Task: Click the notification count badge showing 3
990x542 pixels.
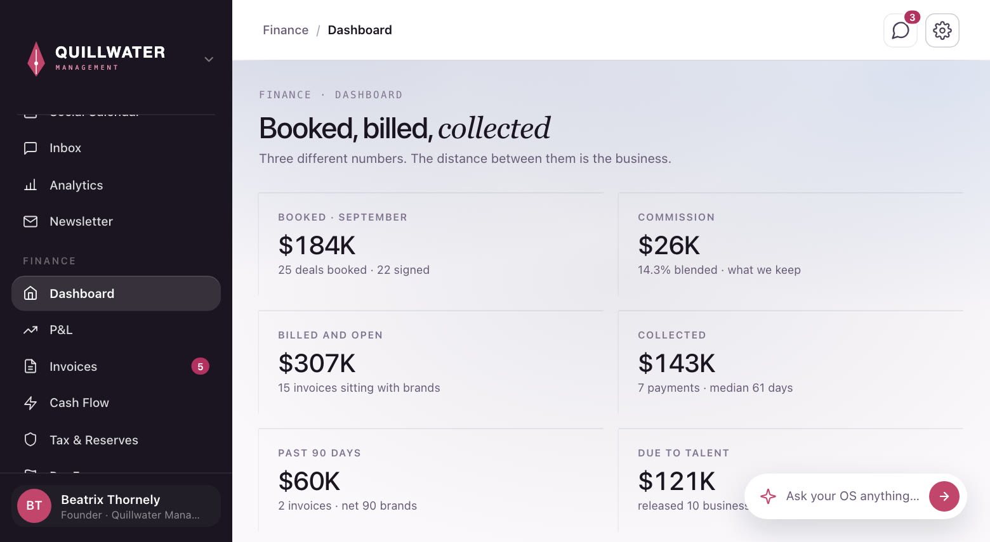Action: coord(912,17)
